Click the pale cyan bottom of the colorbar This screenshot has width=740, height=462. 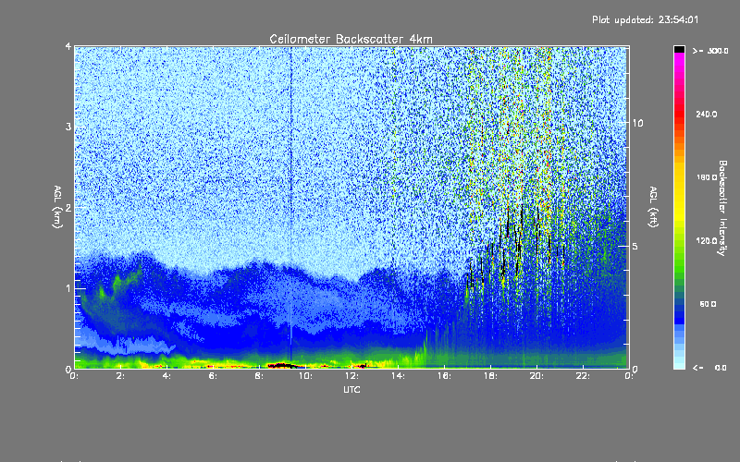point(679,363)
